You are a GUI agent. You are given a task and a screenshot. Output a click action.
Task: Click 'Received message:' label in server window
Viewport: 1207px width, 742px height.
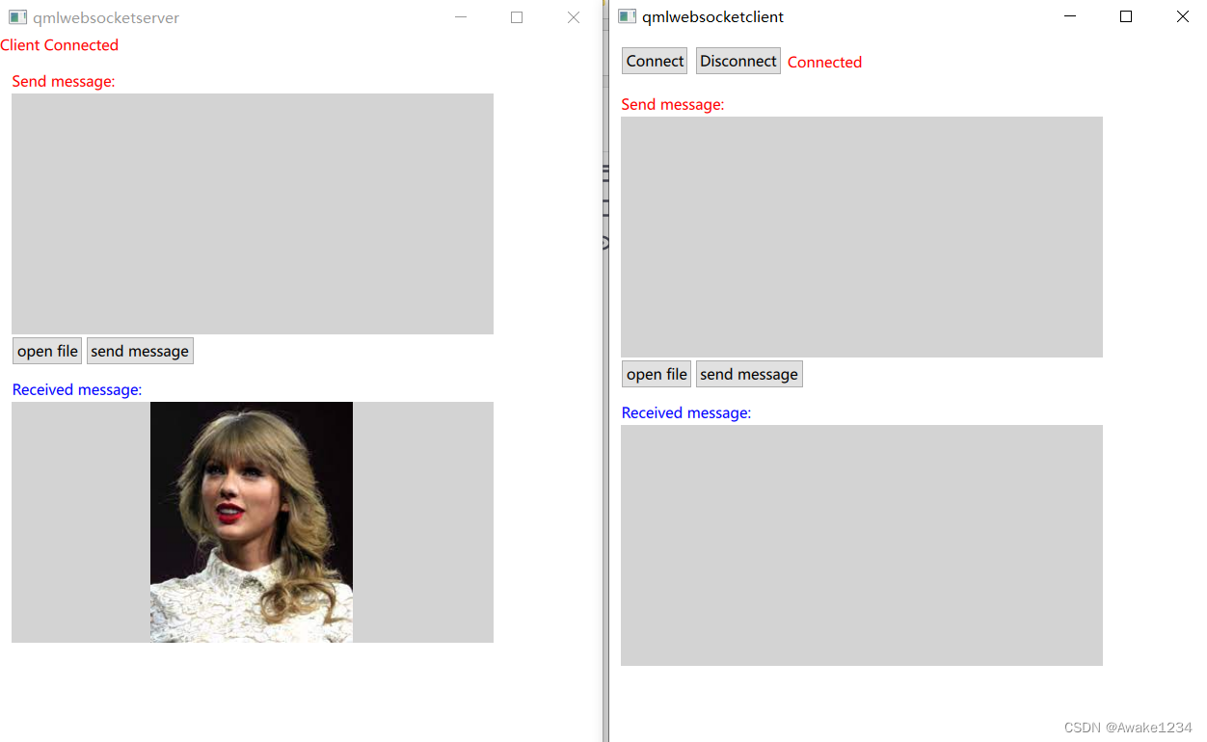(77, 389)
